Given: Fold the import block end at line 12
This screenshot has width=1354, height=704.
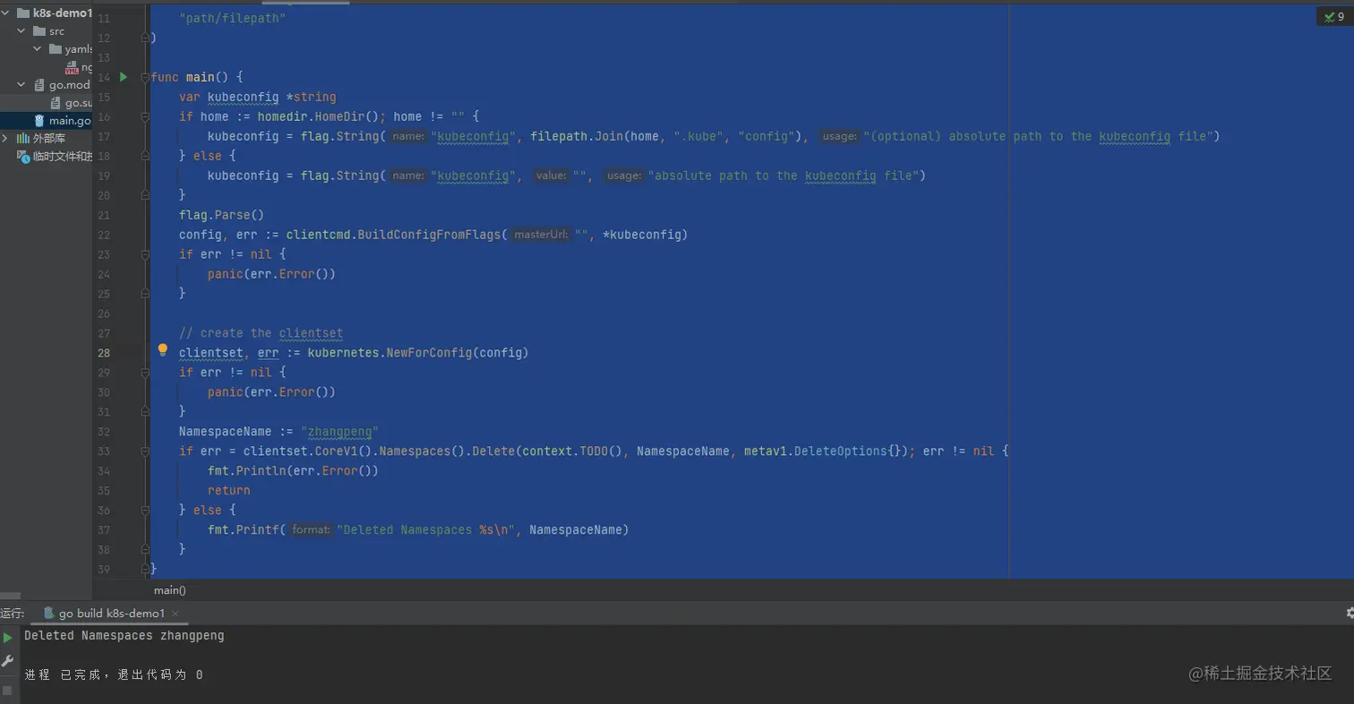Looking at the screenshot, I should click(143, 38).
